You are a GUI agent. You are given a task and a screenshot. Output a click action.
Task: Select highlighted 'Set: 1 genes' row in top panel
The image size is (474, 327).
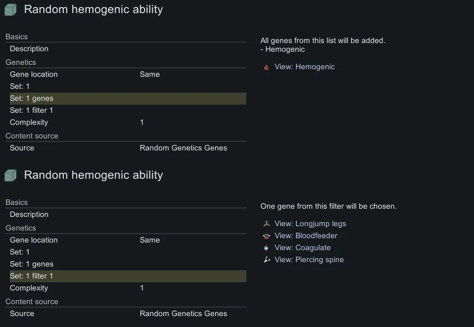(x=126, y=99)
